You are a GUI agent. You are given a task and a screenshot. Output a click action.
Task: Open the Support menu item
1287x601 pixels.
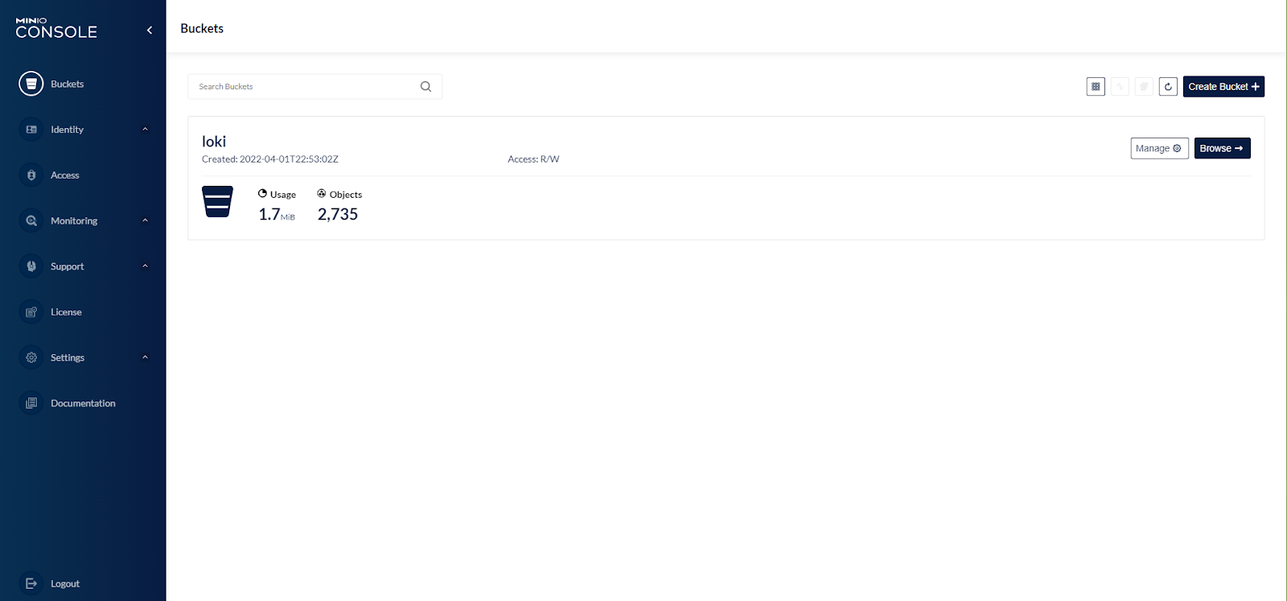[67, 266]
